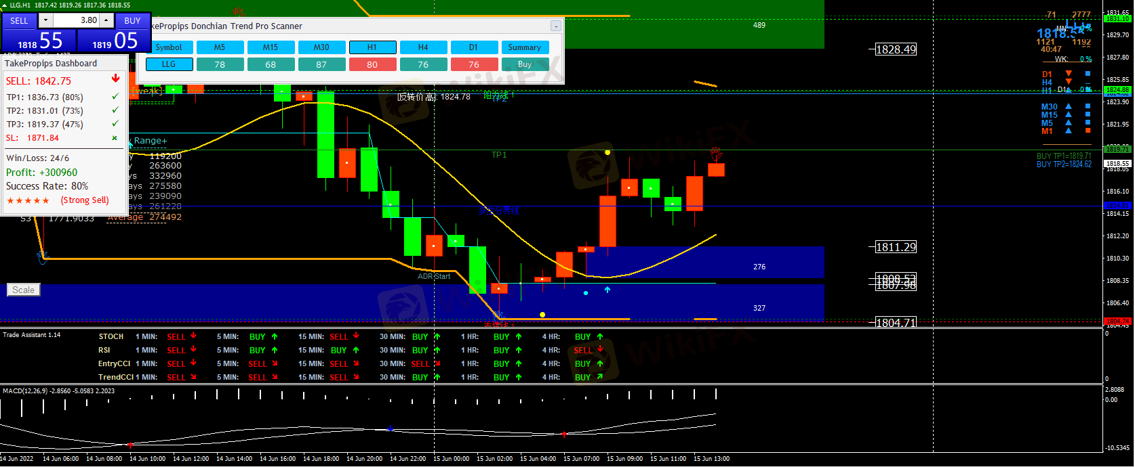
Task: Click the LLG symbol button in scanner
Action: (169, 64)
